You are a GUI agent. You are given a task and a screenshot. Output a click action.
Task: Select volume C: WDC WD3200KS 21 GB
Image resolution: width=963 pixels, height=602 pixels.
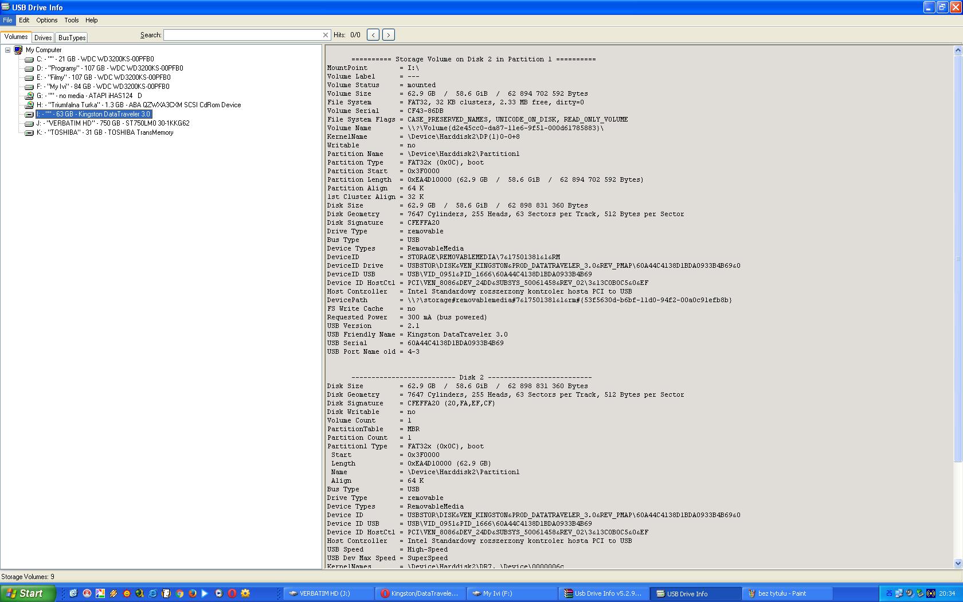tap(95, 59)
